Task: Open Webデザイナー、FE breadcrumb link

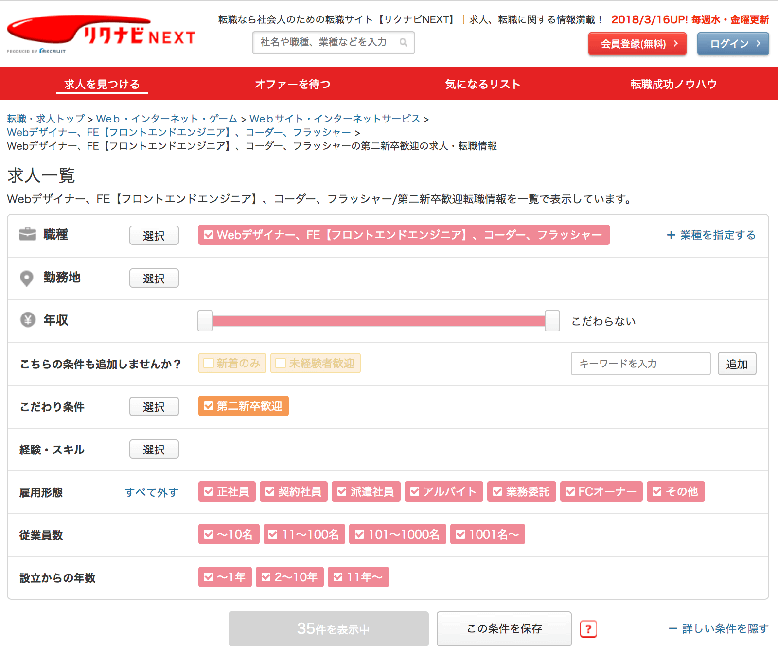Action: [179, 132]
